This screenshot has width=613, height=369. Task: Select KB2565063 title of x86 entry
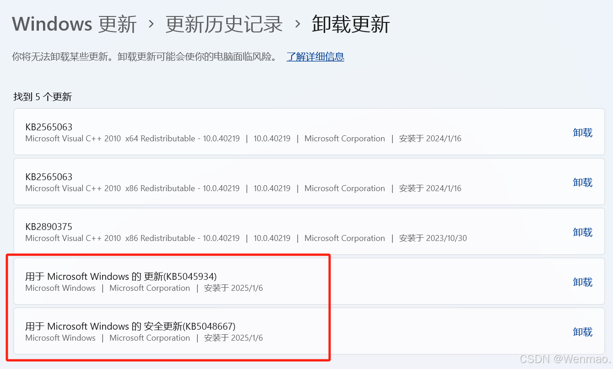49,177
